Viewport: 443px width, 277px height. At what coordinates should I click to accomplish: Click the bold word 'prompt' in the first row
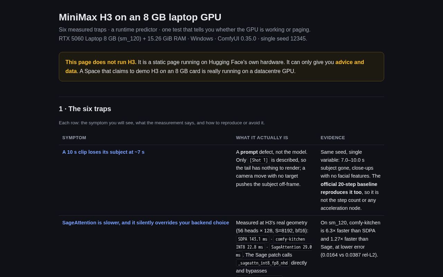coord(249,152)
